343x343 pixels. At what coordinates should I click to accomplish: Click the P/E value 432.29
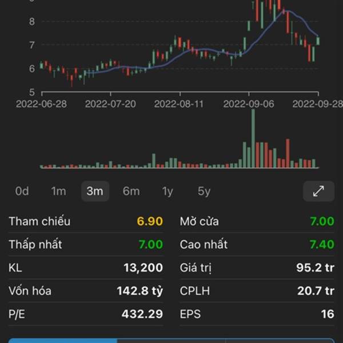pyautogui.click(x=142, y=314)
